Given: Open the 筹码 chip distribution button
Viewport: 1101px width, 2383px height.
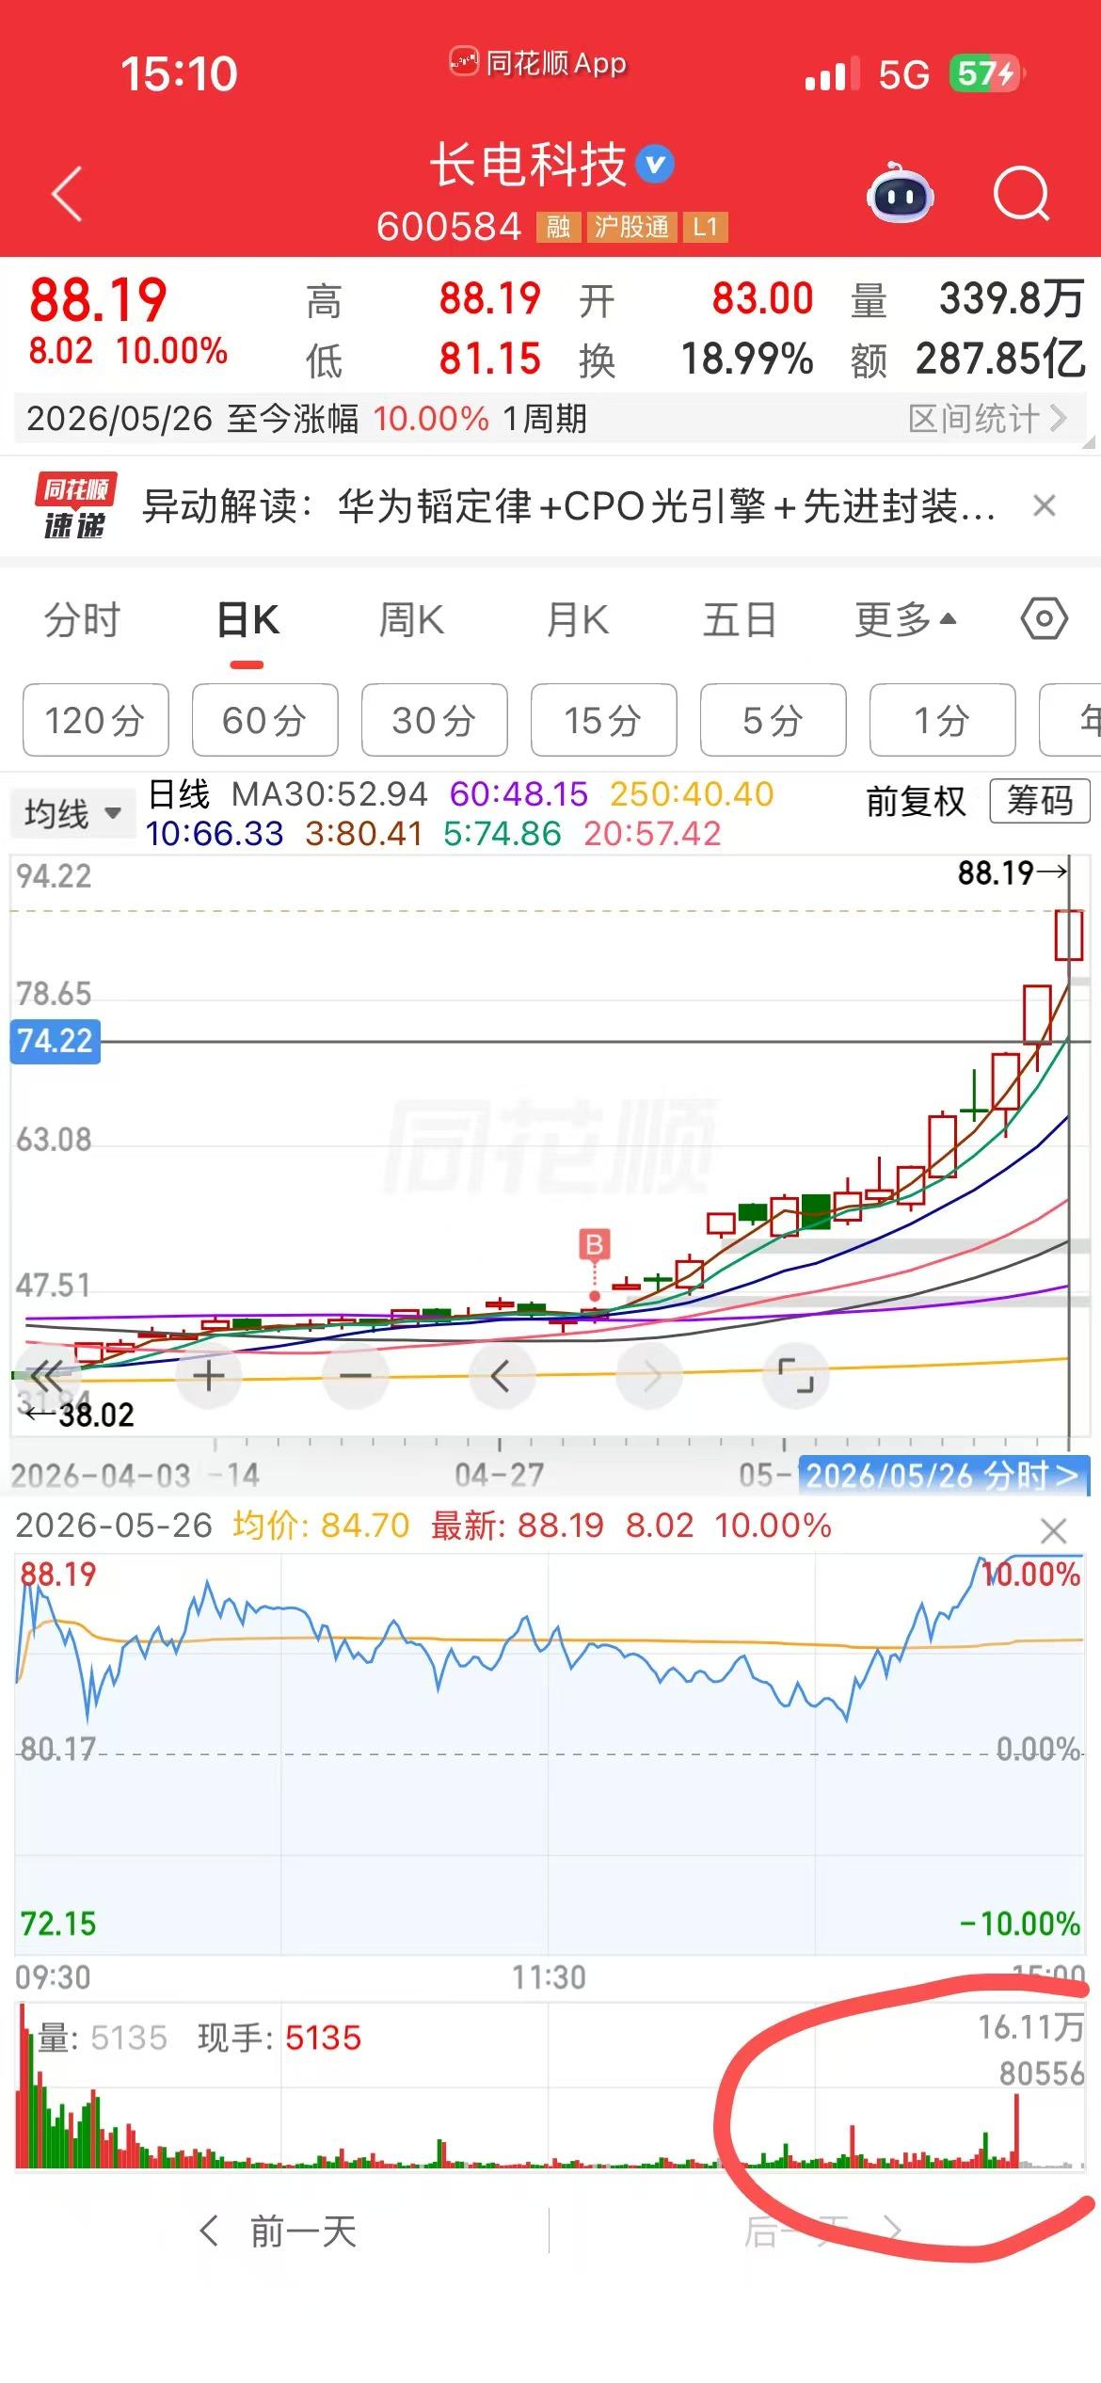Looking at the screenshot, I should (x=1040, y=801).
